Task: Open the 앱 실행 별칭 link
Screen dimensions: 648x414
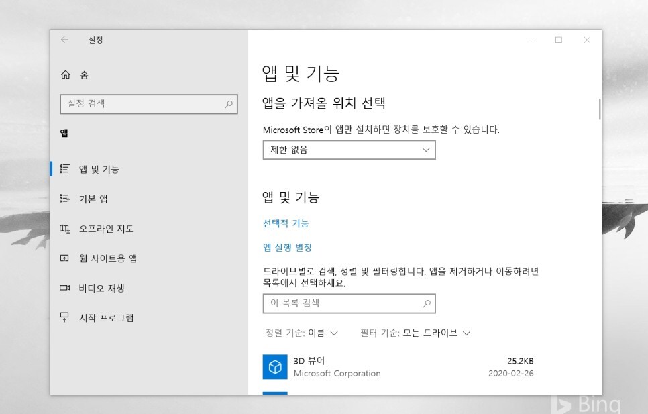Action: pyautogui.click(x=287, y=248)
